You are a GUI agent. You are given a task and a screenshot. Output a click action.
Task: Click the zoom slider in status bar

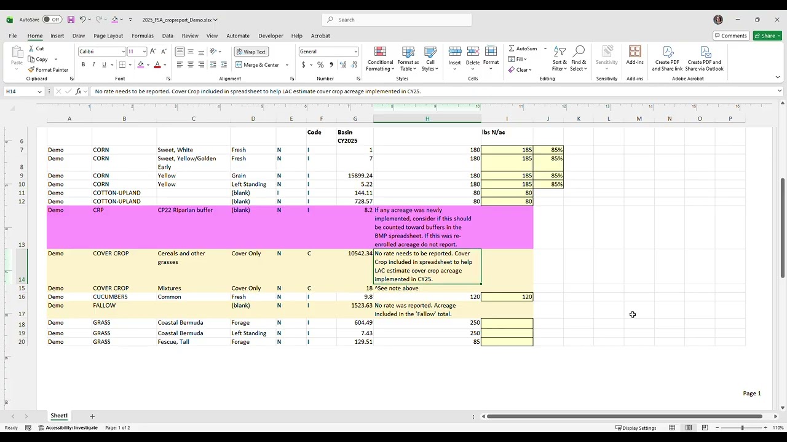pyautogui.click(x=742, y=428)
